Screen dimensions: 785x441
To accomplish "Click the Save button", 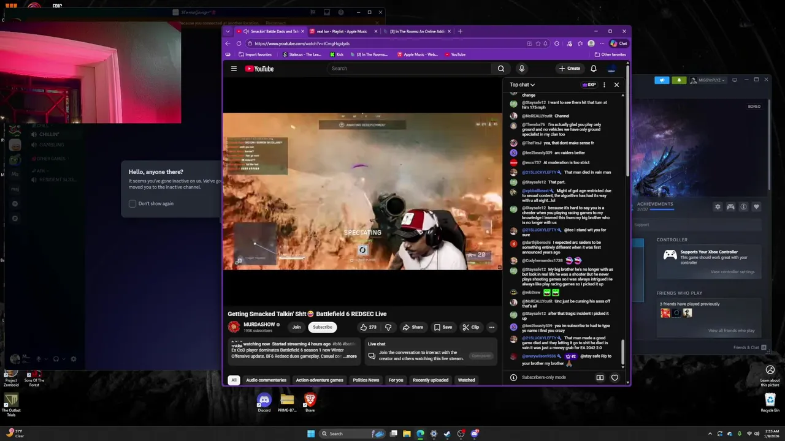I will point(443,327).
